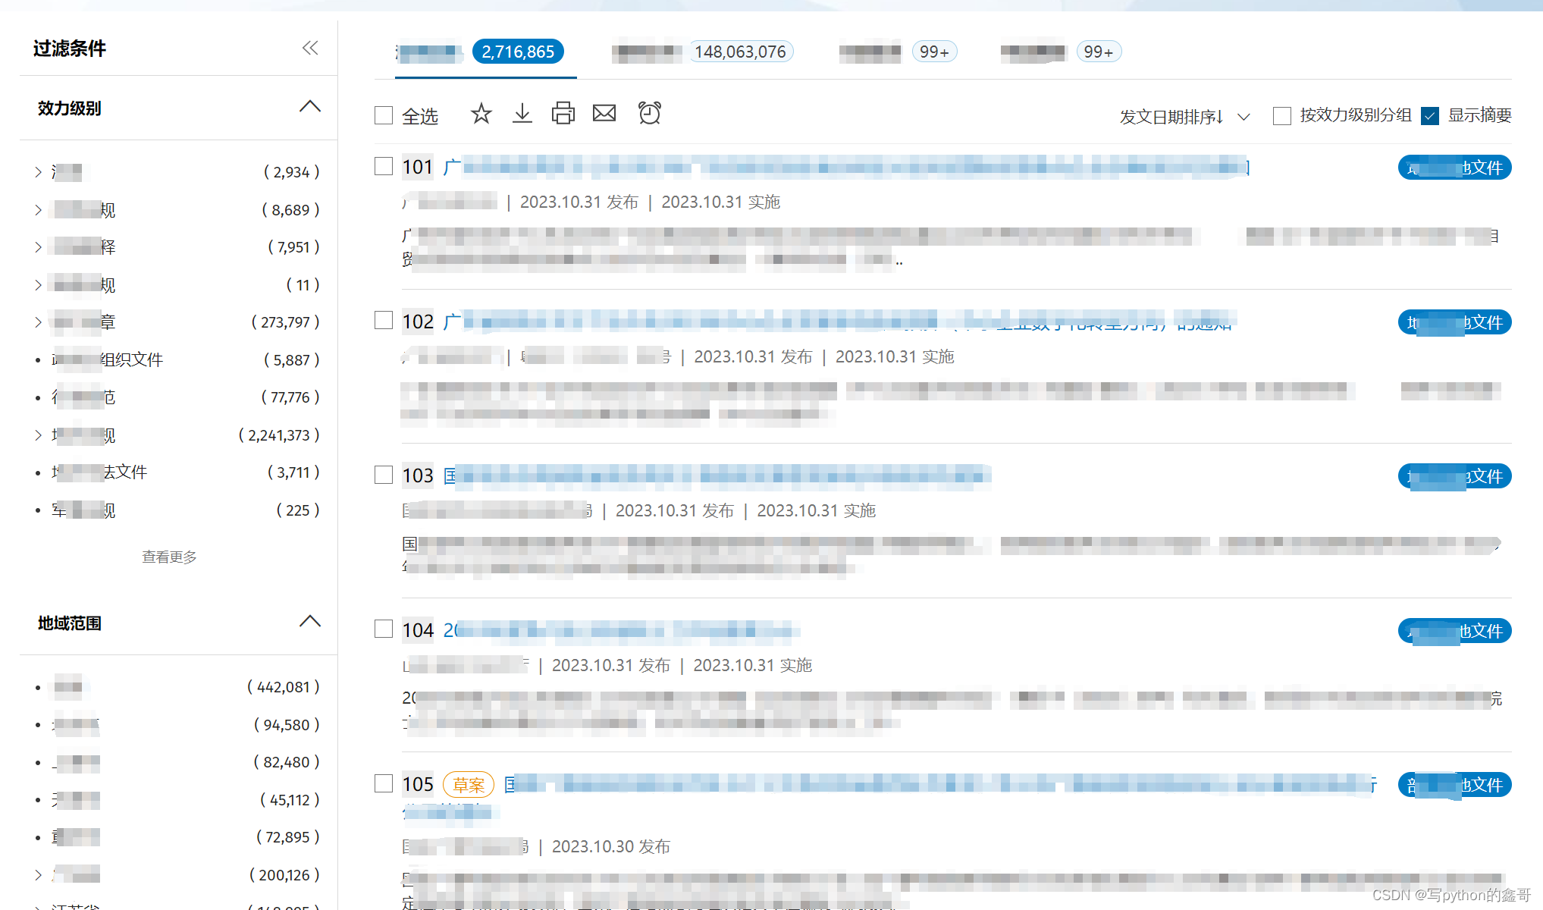Click the blue 文件 badge on result 103
Image resolution: width=1543 pixels, height=910 pixels.
point(1454,476)
